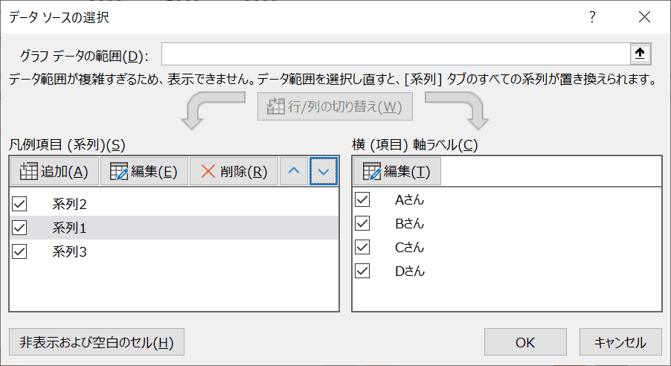Viewport: 671px width, 366px height.
Task: Click 削除(R) to remove the series
Action: tap(234, 171)
